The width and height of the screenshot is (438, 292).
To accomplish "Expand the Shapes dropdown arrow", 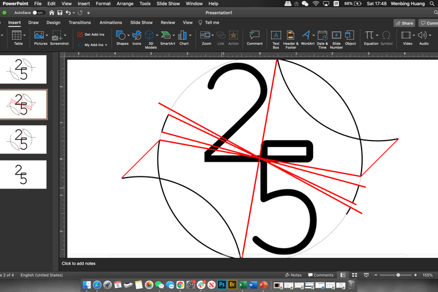I will point(128,35).
